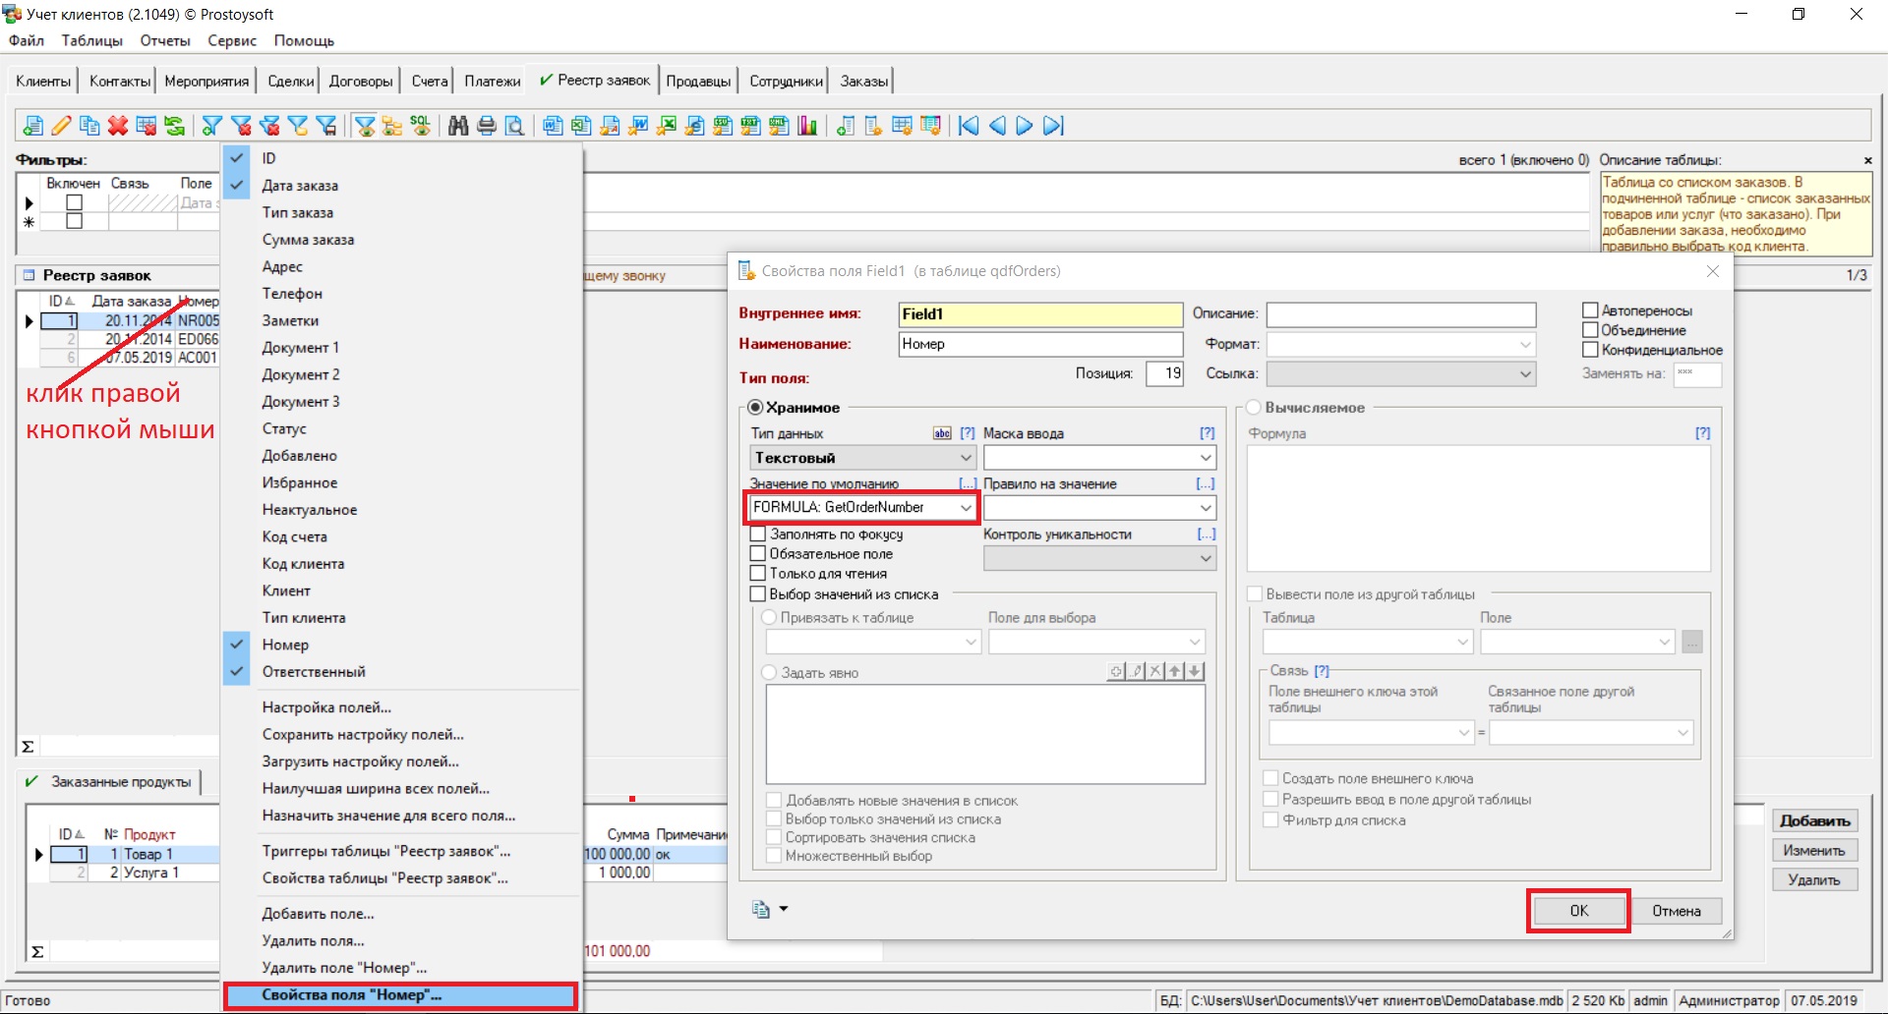The image size is (1888, 1014).
Task: Click the Наименование input field
Action: (x=1040, y=344)
